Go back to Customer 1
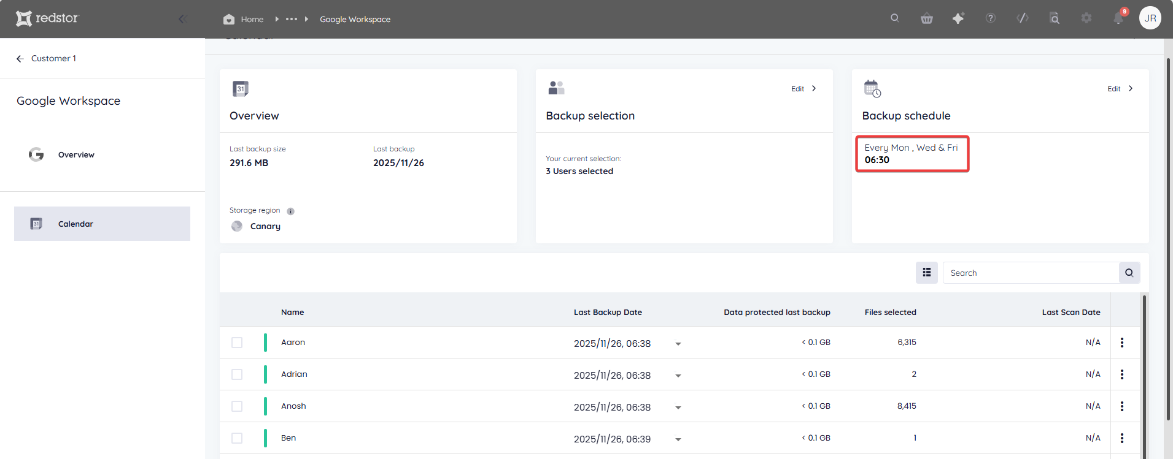The image size is (1173, 459). tap(53, 59)
